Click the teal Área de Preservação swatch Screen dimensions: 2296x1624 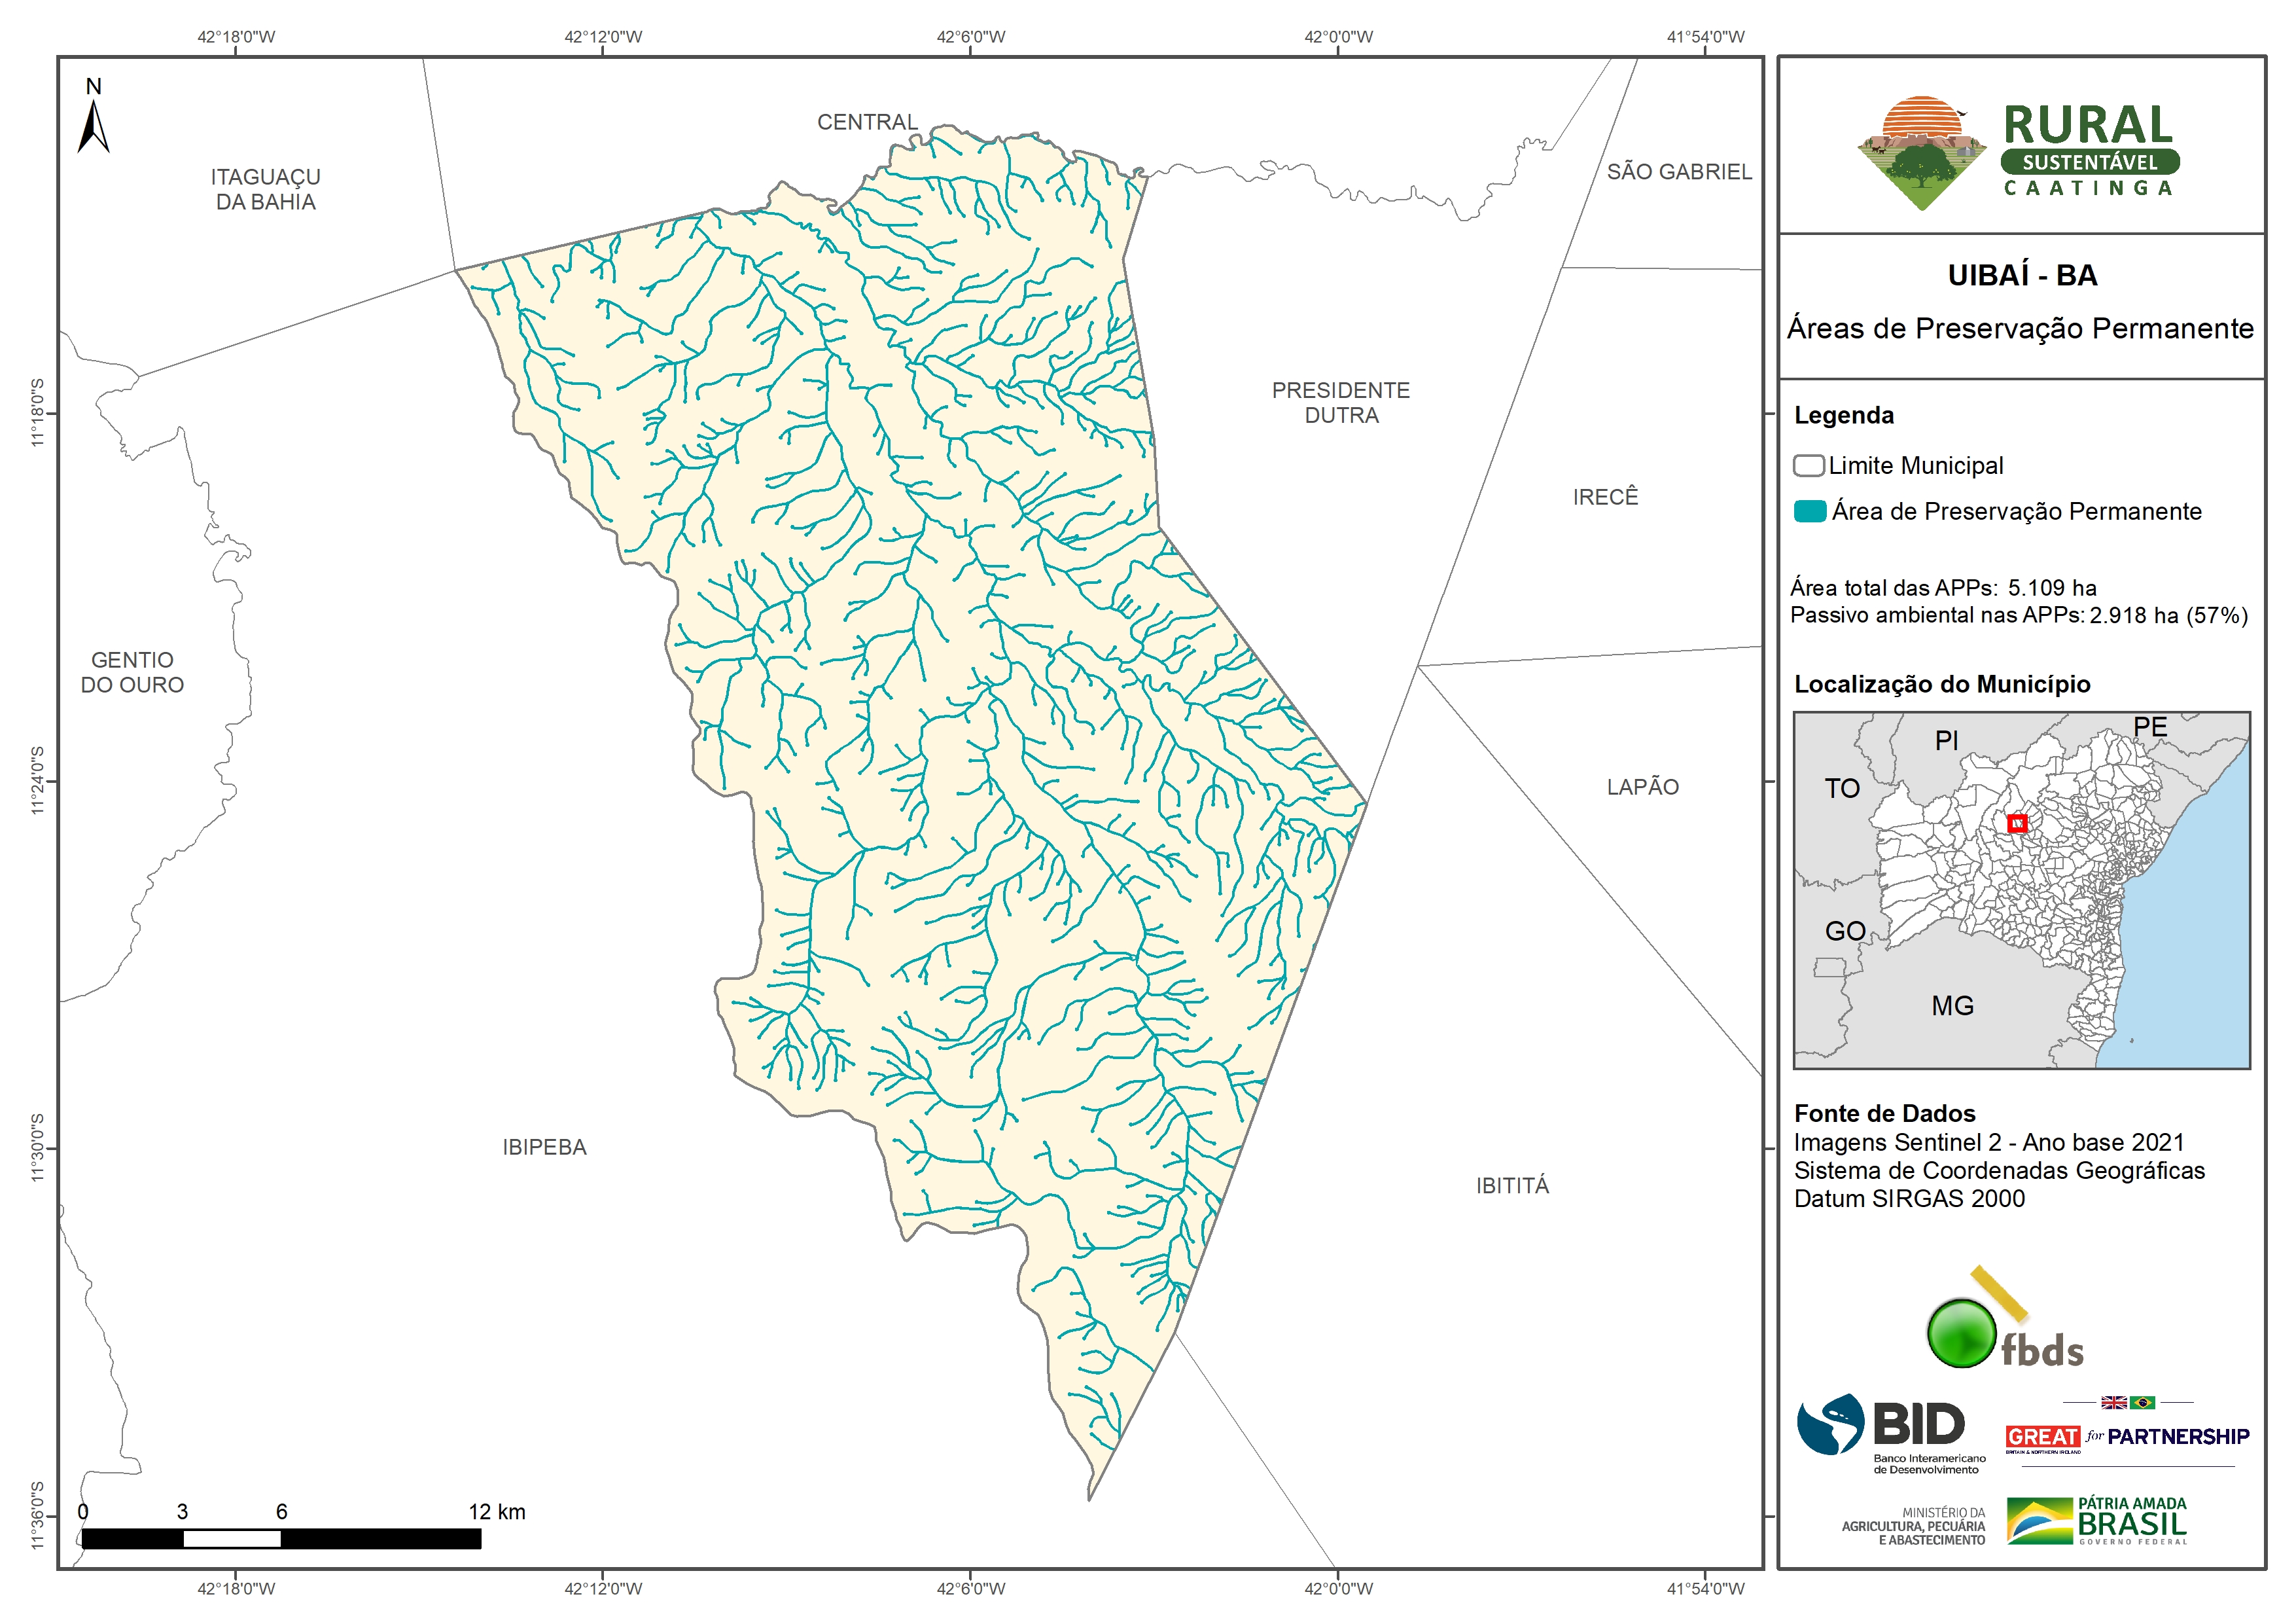[1809, 511]
